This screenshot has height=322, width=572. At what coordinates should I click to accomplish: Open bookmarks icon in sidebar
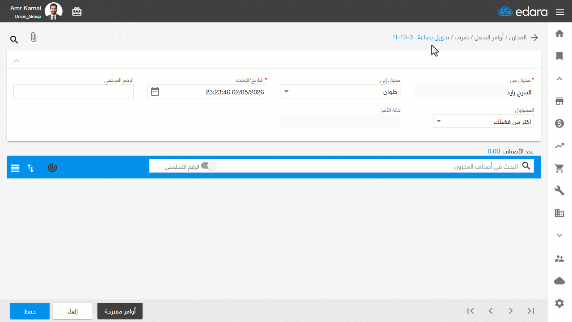[559, 56]
